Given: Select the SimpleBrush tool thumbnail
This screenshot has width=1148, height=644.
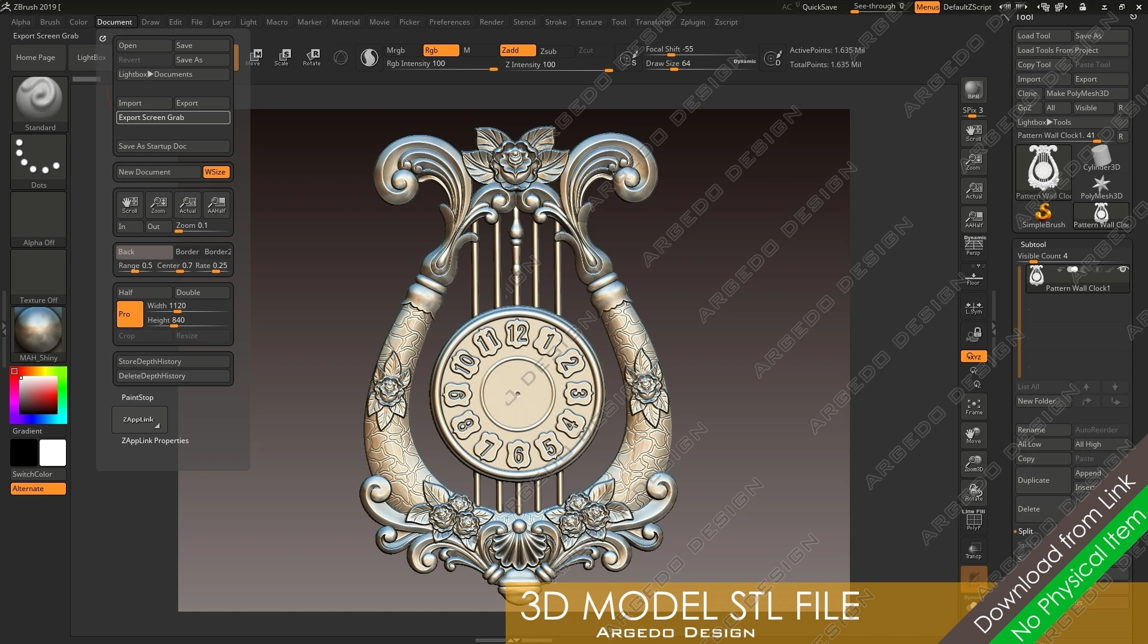Looking at the screenshot, I should click(x=1044, y=216).
